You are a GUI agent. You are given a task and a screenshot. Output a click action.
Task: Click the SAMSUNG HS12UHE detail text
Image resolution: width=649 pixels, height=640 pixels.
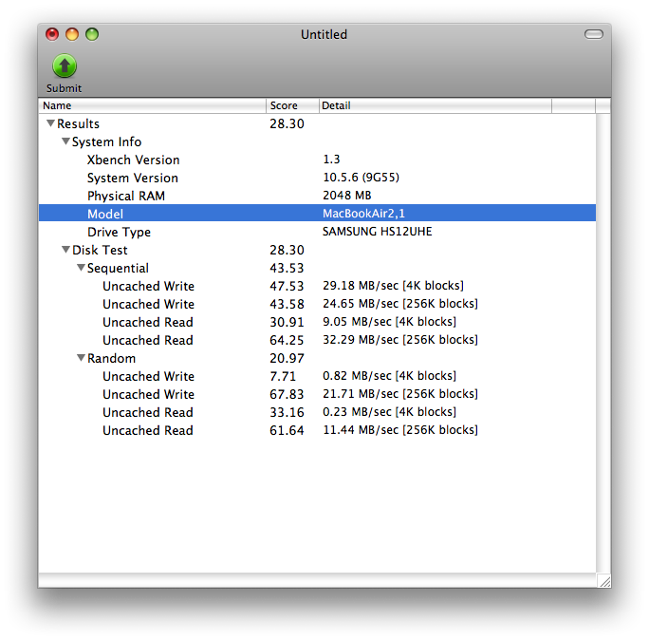pyautogui.click(x=377, y=231)
